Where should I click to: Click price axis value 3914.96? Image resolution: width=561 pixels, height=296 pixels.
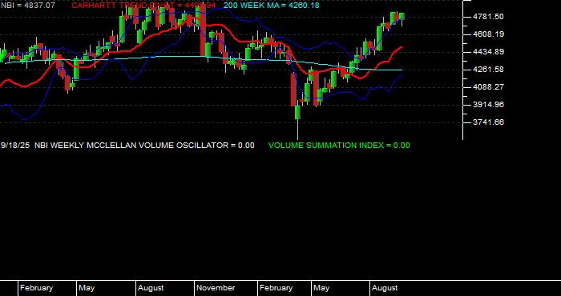tap(488, 104)
